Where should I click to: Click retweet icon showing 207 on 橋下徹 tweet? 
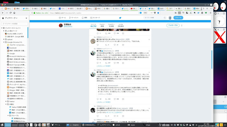(x=106, y=63)
